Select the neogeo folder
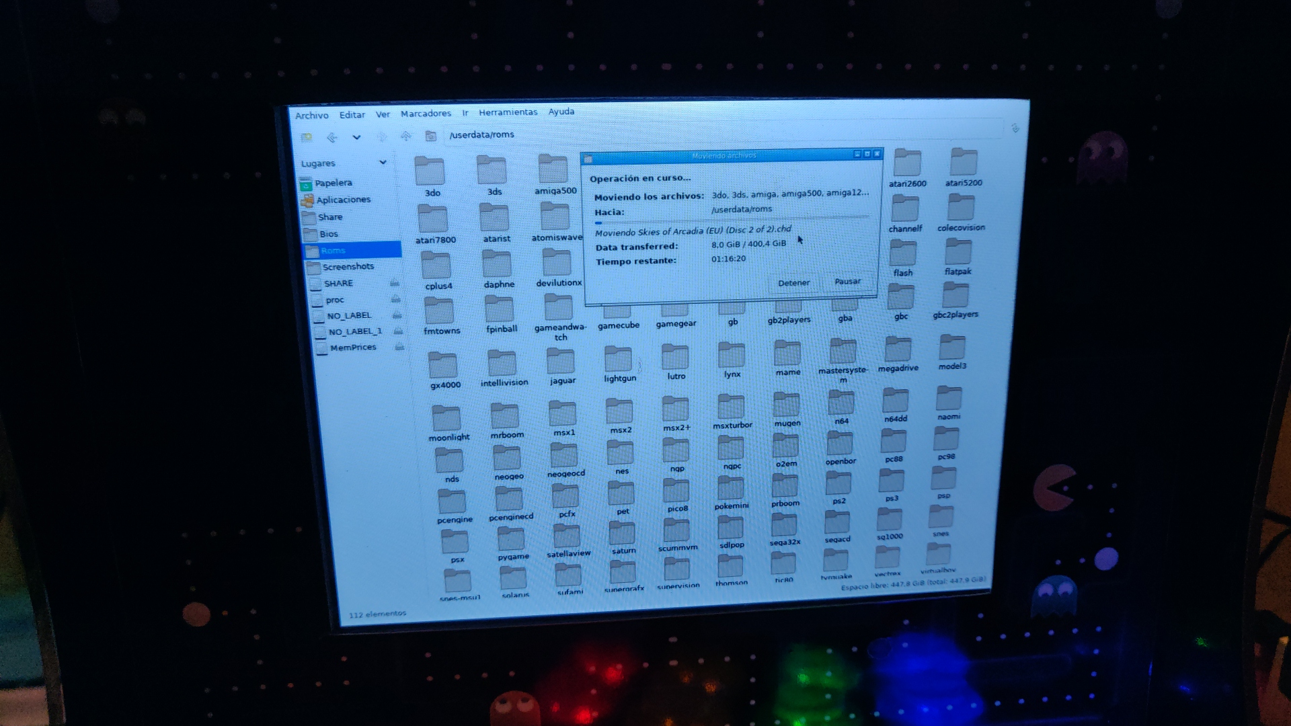Screen dimensions: 1291x726 tap(508, 464)
